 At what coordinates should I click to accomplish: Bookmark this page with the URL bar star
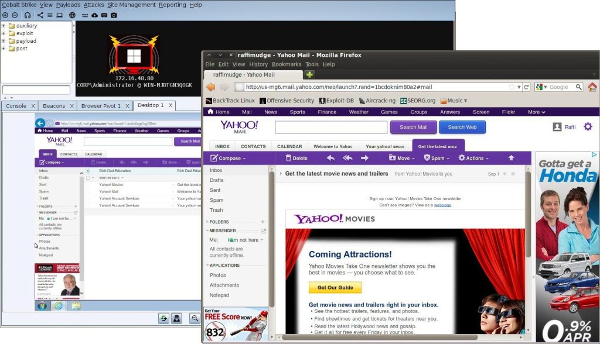512,87
